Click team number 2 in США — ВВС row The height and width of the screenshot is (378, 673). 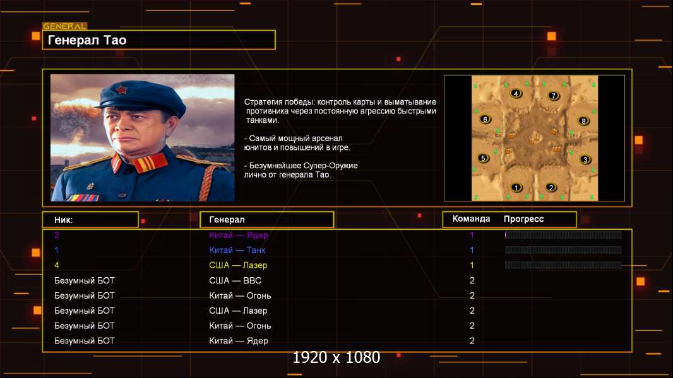tap(472, 280)
